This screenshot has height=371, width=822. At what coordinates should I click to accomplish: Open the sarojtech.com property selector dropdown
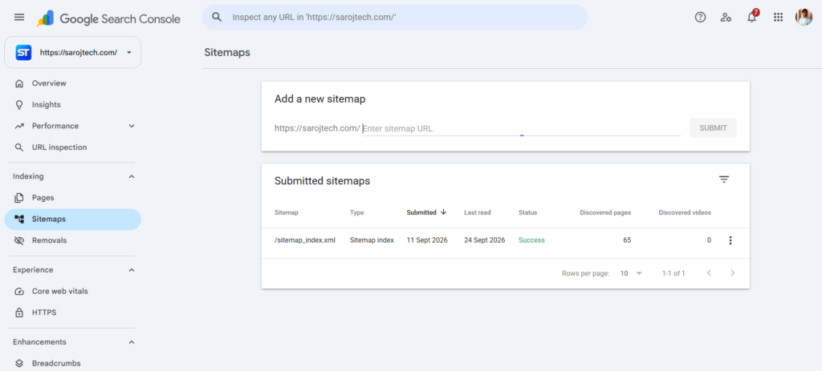[x=73, y=52]
